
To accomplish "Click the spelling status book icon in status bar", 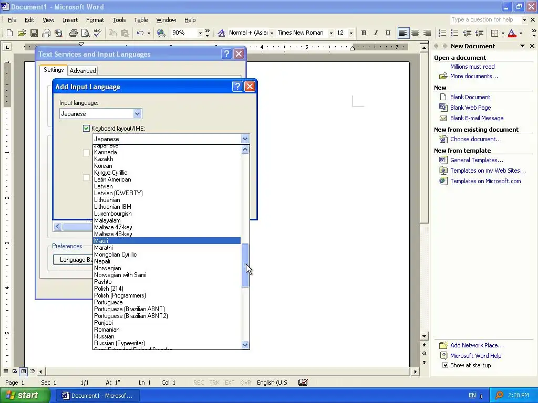I will (x=303, y=382).
